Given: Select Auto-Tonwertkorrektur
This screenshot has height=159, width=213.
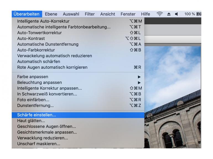Looking at the screenshot, I should (78, 33).
